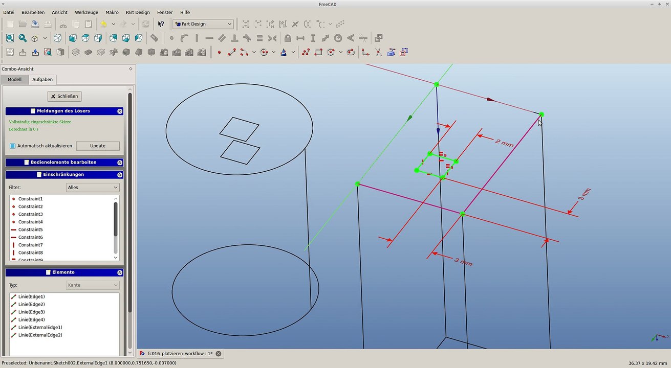Apply the perpendicular constraint tool
This screenshot has height=368, width=671.
click(x=234, y=38)
